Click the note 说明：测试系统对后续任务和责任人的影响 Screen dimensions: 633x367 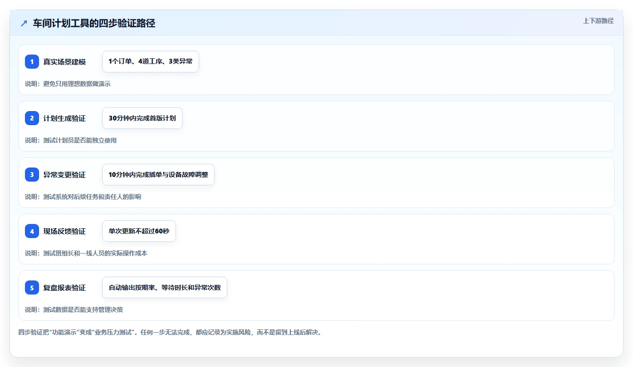coord(83,197)
